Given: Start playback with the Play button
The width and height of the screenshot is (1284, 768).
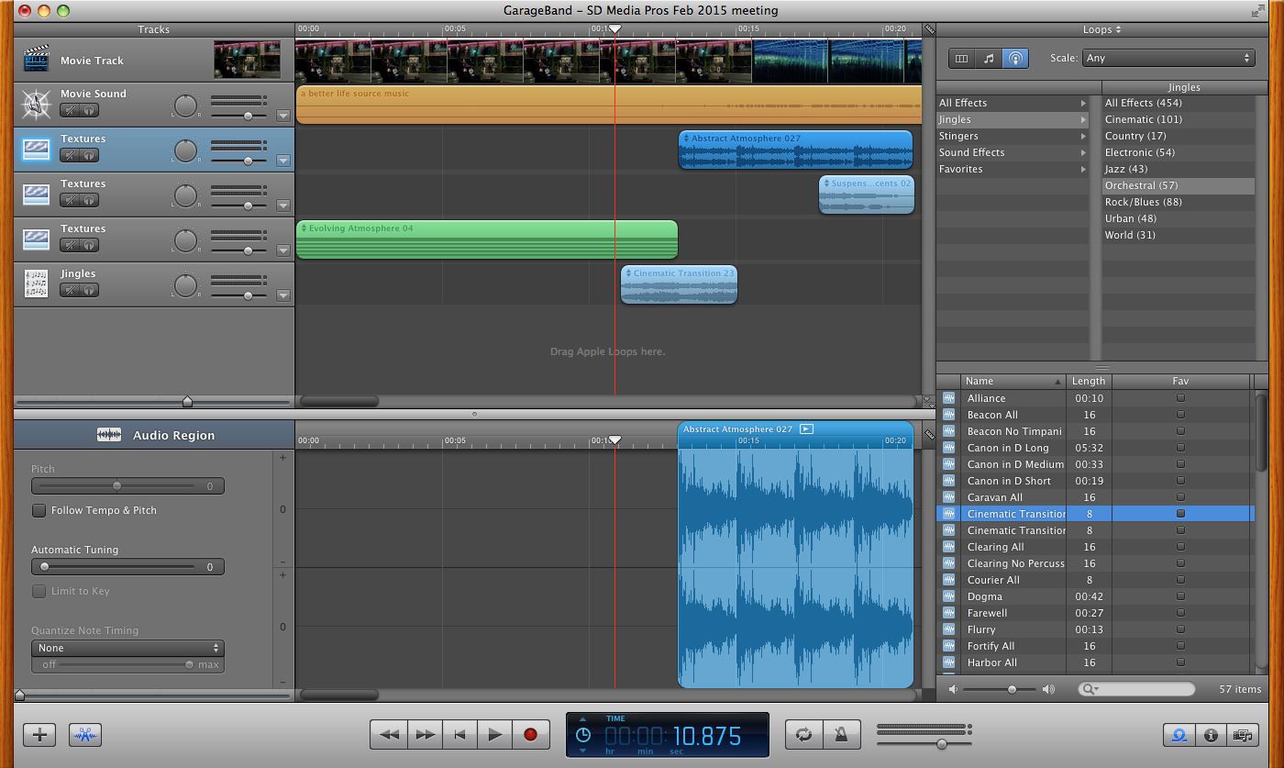Looking at the screenshot, I should coord(495,735).
